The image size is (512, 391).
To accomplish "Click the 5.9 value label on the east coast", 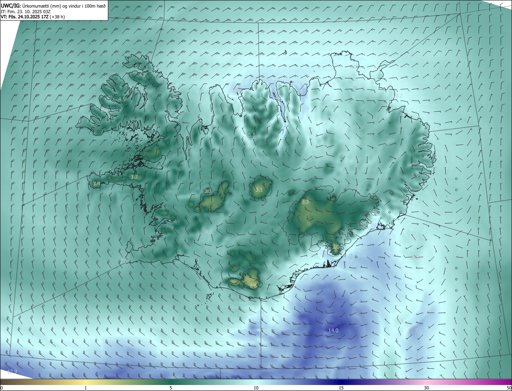I will (415, 175).
